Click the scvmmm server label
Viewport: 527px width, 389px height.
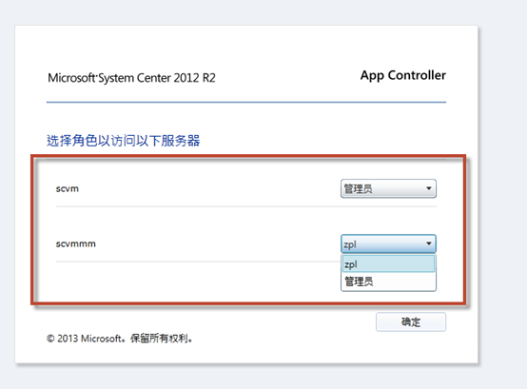(75, 243)
